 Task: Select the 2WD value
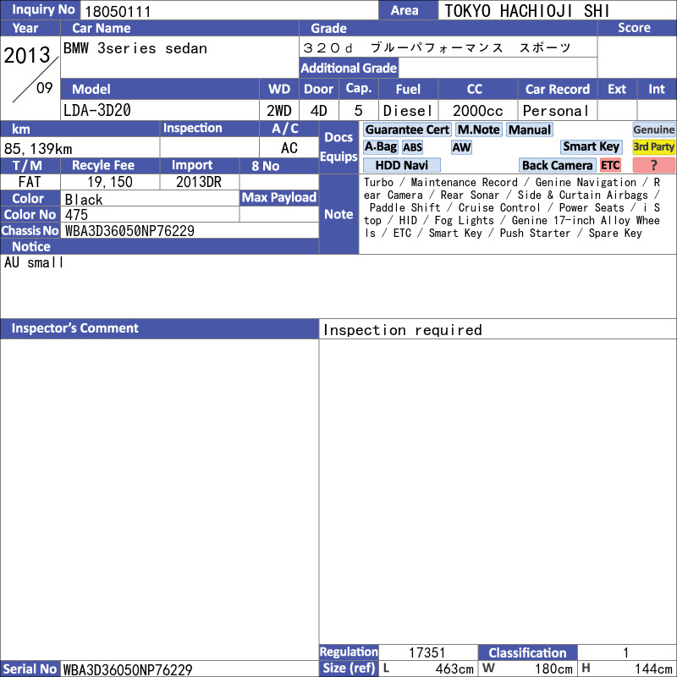click(x=279, y=111)
